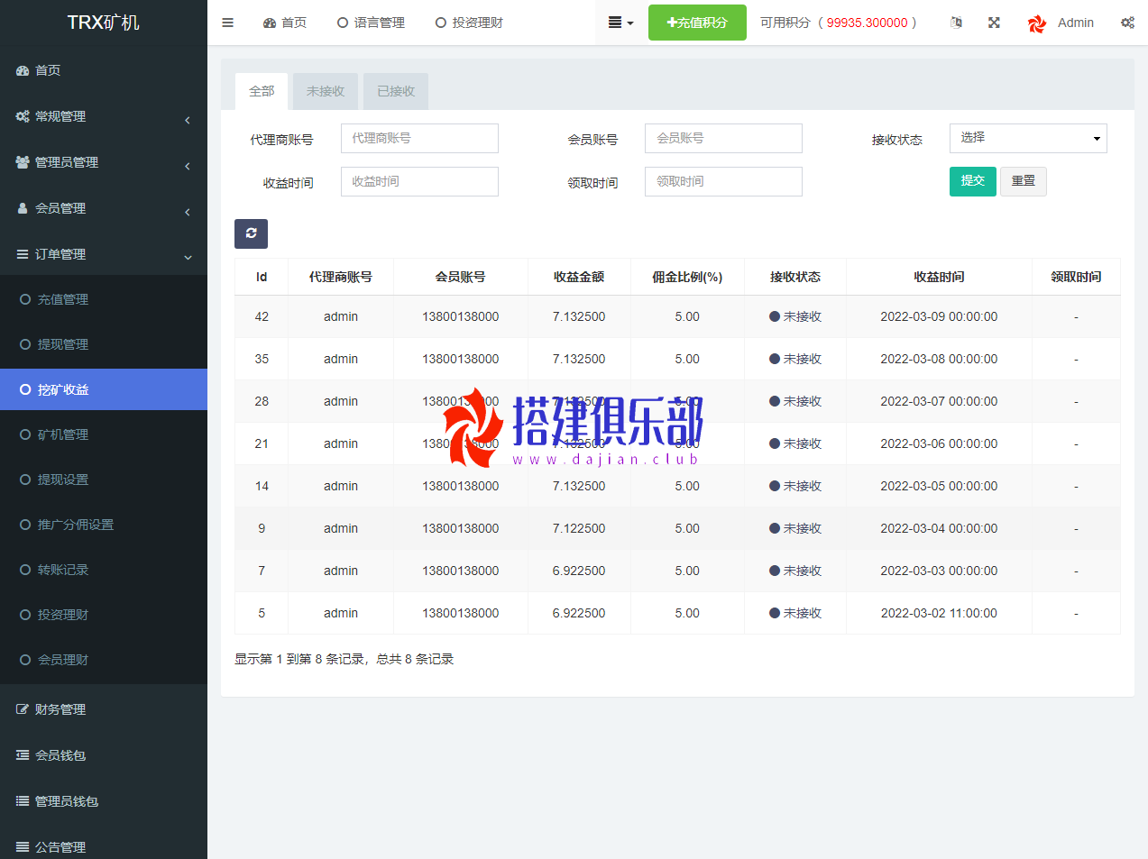1148x859 pixels.
Task: Focus the 会员账号 input field
Action: (x=723, y=138)
